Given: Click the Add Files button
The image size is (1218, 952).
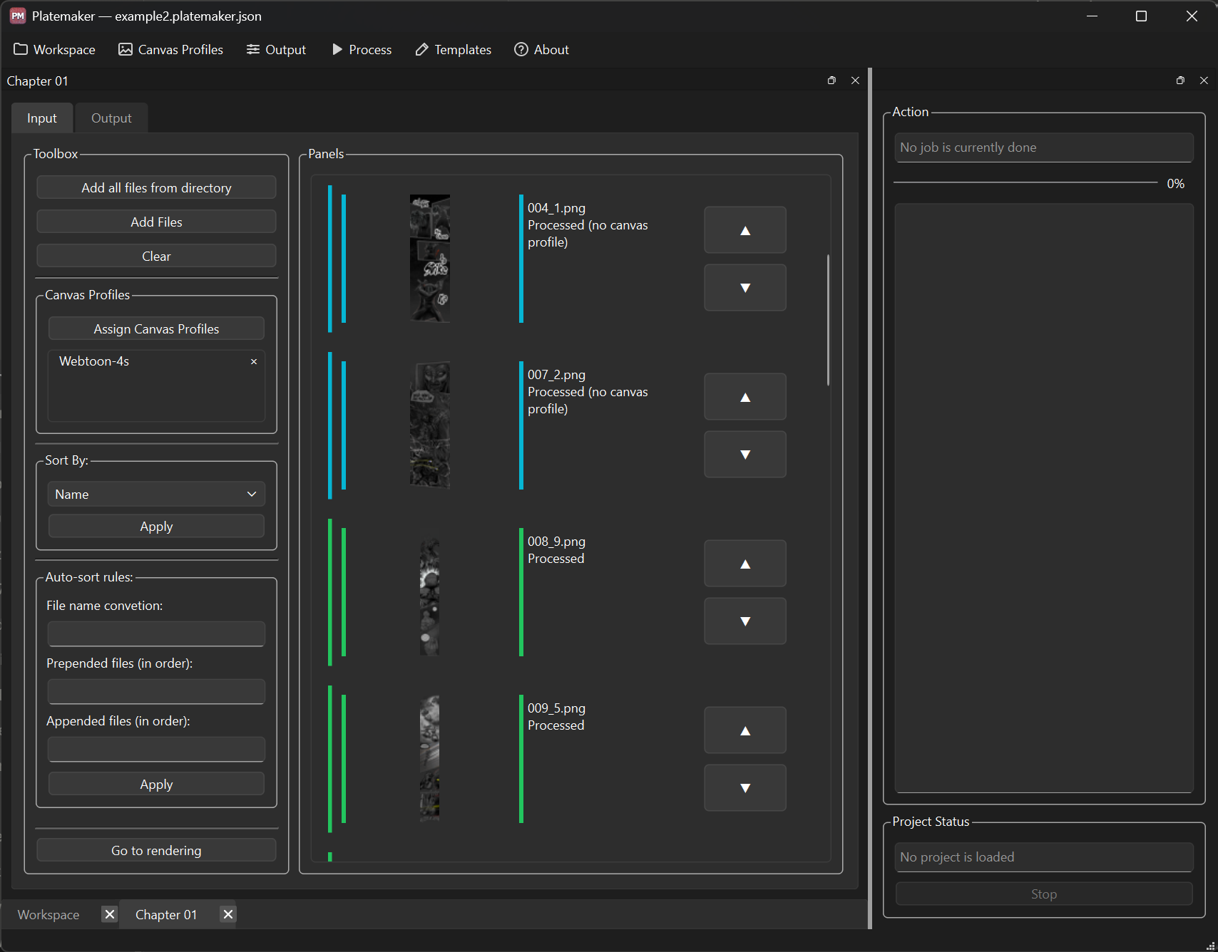Looking at the screenshot, I should [156, 222].
